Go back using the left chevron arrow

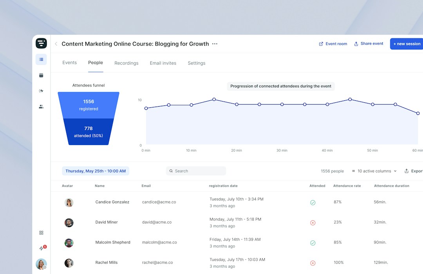pyautogui.click(x=56, y=44)
